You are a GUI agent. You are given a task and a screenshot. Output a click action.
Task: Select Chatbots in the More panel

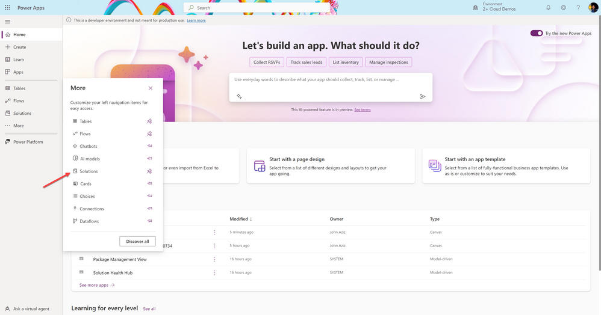[x=89, y=146]
